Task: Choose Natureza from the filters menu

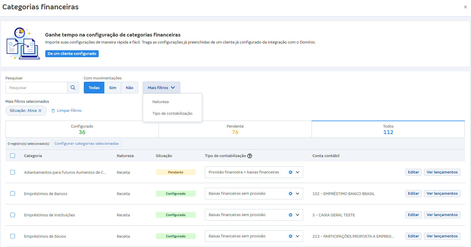Action: tap(161, 102)
